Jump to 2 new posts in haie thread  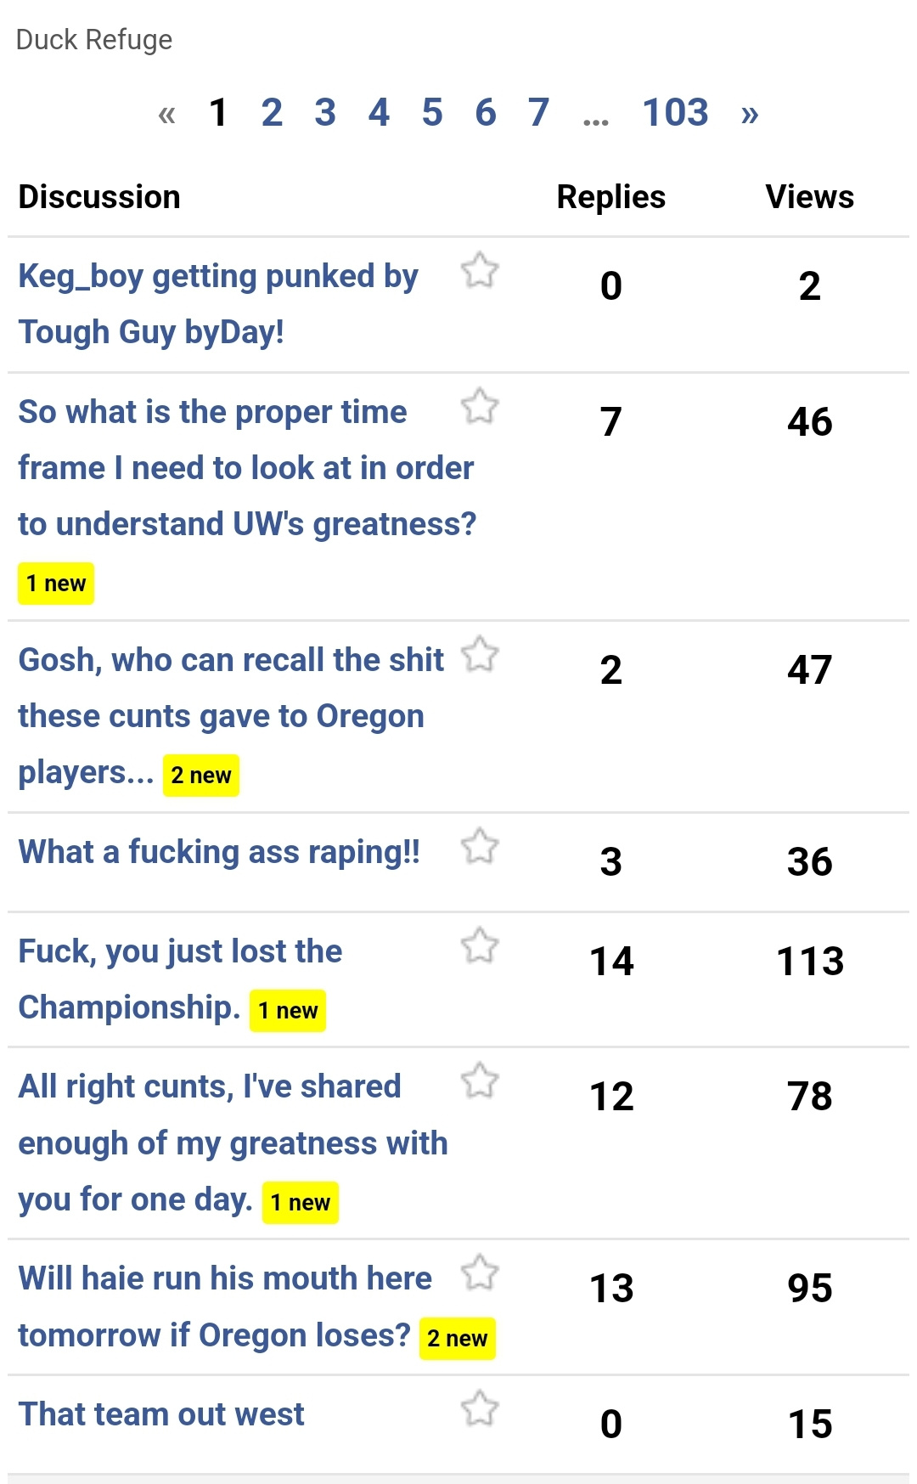click(457, 1339)
